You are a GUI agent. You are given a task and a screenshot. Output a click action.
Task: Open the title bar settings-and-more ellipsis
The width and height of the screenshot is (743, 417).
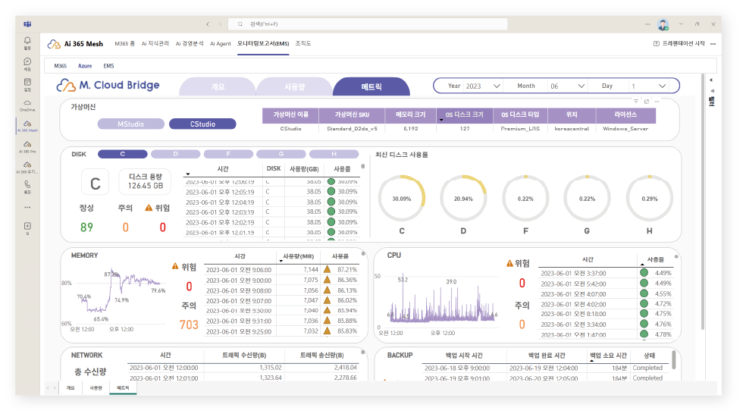pos(647,24)
